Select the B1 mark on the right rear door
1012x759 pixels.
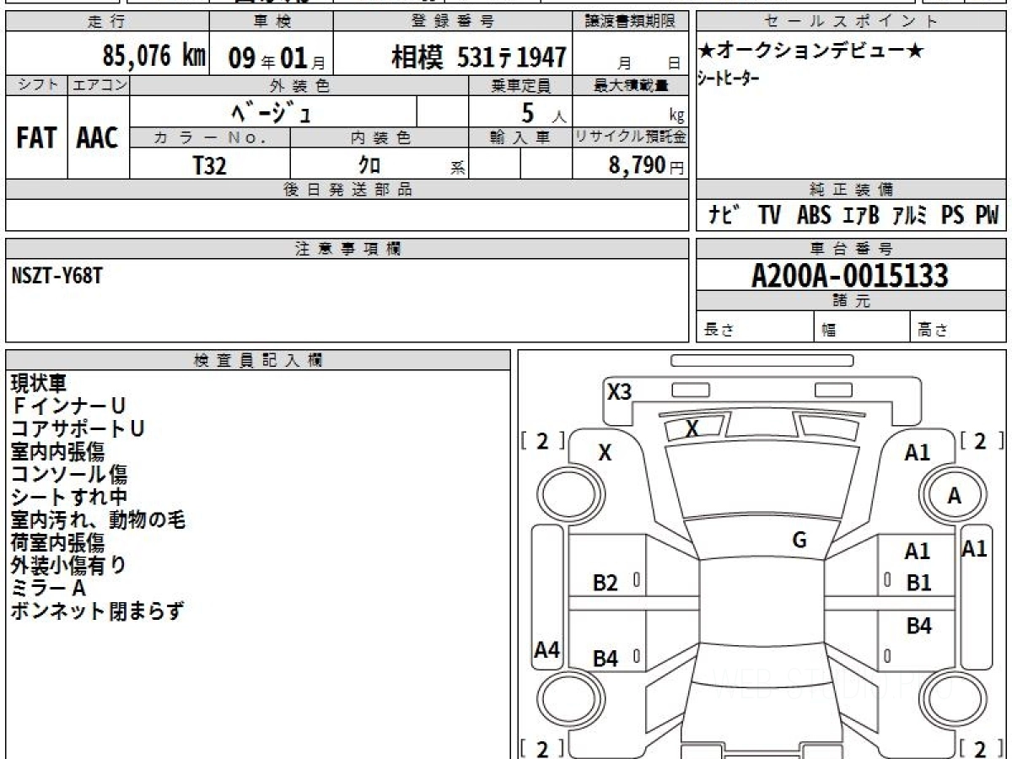click(920, 582)
